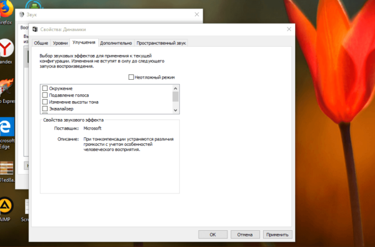The width and height of the screenshot is (375, 247).
Task: Open the Общие tab
Action: pos(41,43)
